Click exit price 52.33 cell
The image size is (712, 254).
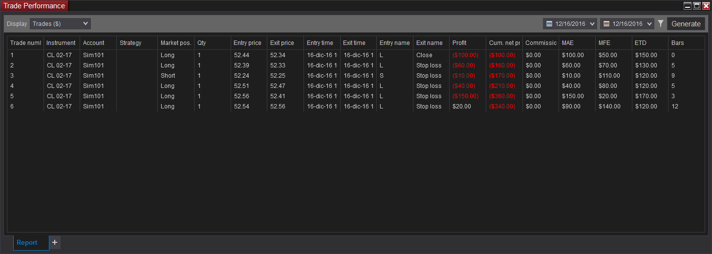coord(285,65)
